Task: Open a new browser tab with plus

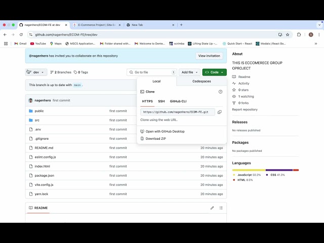Action: [x=181, y=25]
